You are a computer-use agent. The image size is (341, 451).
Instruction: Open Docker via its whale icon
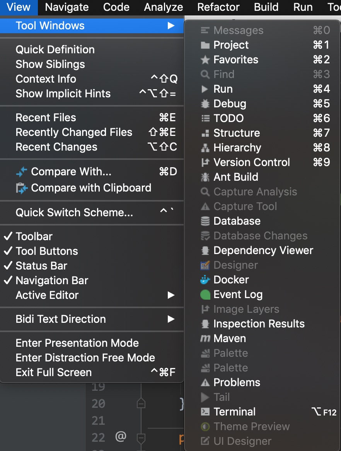click(205, 280)
